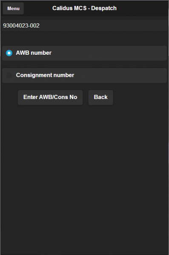Select the AWB number radio button
The height and width of the screenshot is (255, 169).
tap(84, 53)
